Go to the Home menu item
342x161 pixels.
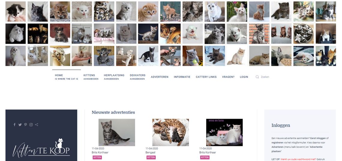click(67, 77)
